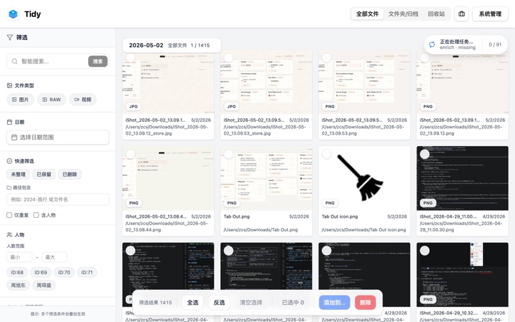Select circle on iShot_2026-05-02_13.08.44.png thumbnail
515x322 pixels.
pyautogui.click(x=131, y=154)
